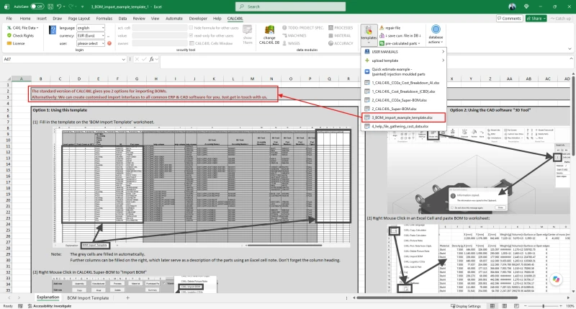Collapse the ribbon with the chevron
The height and width of the screenshot is (309, 576).
point(570,48)
